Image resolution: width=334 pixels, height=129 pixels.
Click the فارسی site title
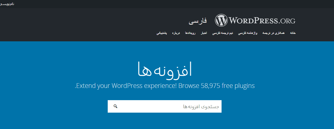(198, 21)
